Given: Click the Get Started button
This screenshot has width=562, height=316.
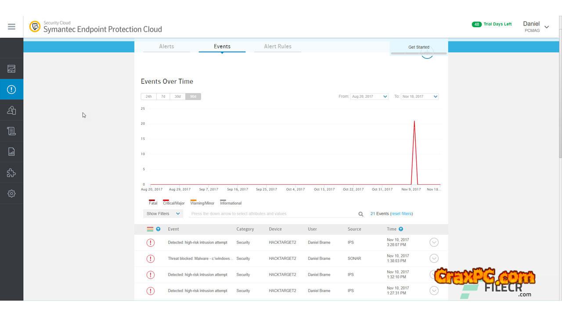Looking at the screenshot, I should click(419, 47).
